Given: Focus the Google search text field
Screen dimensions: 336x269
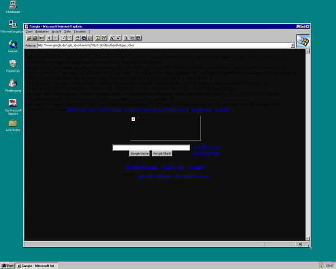Looking at the screenshot, I should pyautogui.click(x=151, y=147).
